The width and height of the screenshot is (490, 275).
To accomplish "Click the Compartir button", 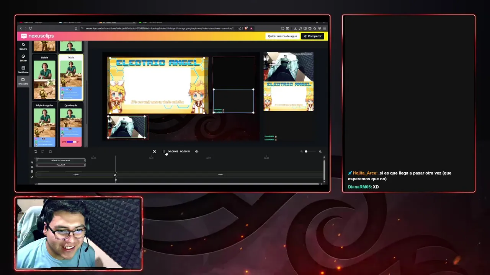I will pos(313,36).
